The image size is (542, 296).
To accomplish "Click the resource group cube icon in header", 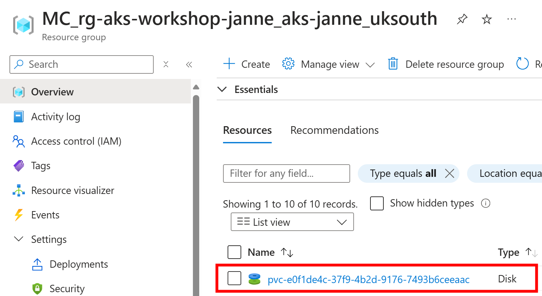I will (x=23, y=25).
